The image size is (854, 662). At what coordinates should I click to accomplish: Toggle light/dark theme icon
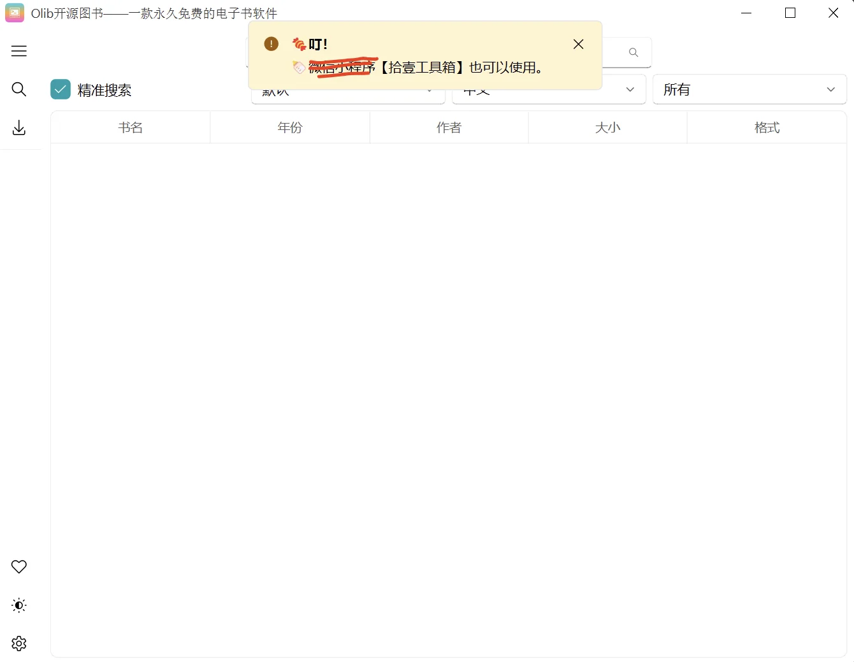coord(19,605)
